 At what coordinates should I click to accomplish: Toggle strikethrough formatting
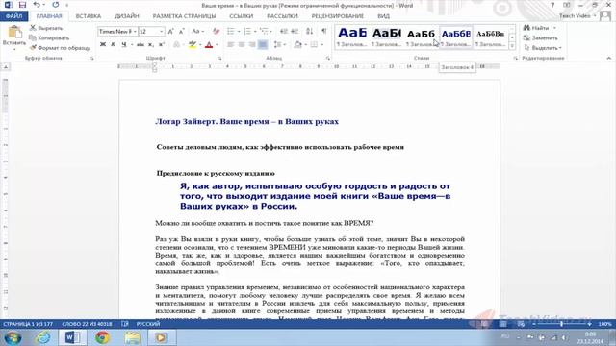coord(141,45)
